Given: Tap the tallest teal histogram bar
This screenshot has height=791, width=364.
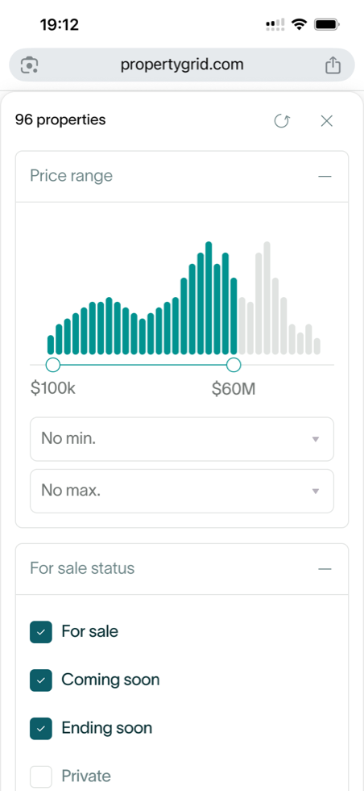Looking at the screenshot, I should 209,298.
